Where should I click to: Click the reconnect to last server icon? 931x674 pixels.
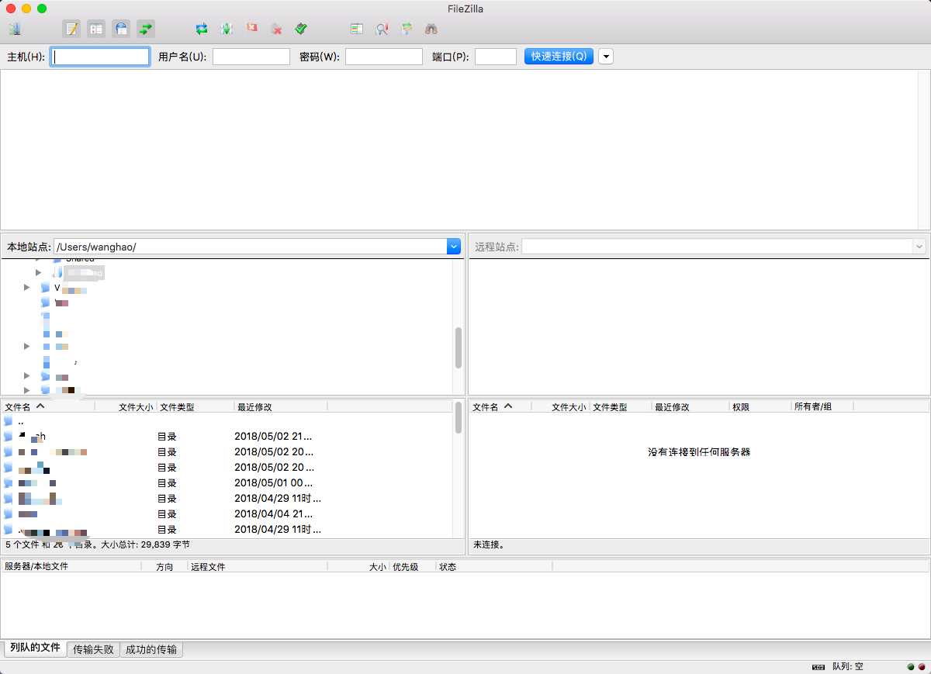[x=302, y=29]
